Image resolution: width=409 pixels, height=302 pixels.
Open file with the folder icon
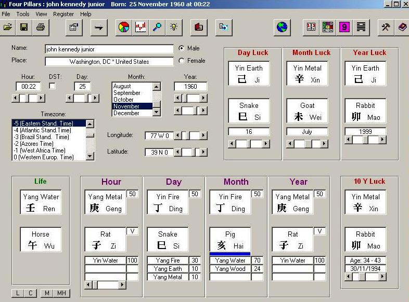click(x=8, y=27)
